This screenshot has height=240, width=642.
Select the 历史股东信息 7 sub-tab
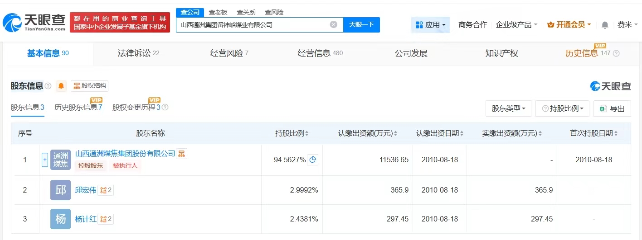78,108
